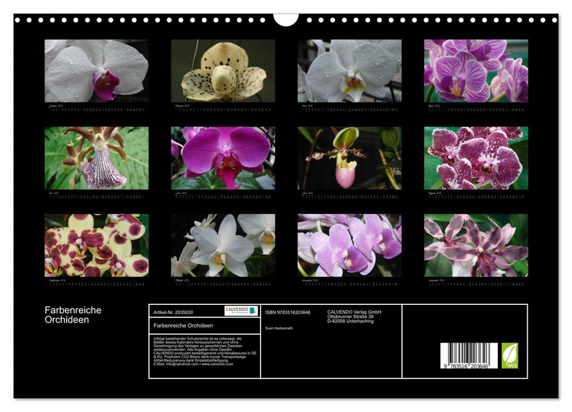Click the CALVENDO logo badge
This screenshot has height=412, width=572.
(241, 311)
